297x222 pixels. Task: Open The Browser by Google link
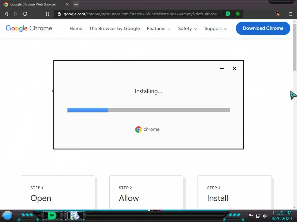click(x=115, y=29)
